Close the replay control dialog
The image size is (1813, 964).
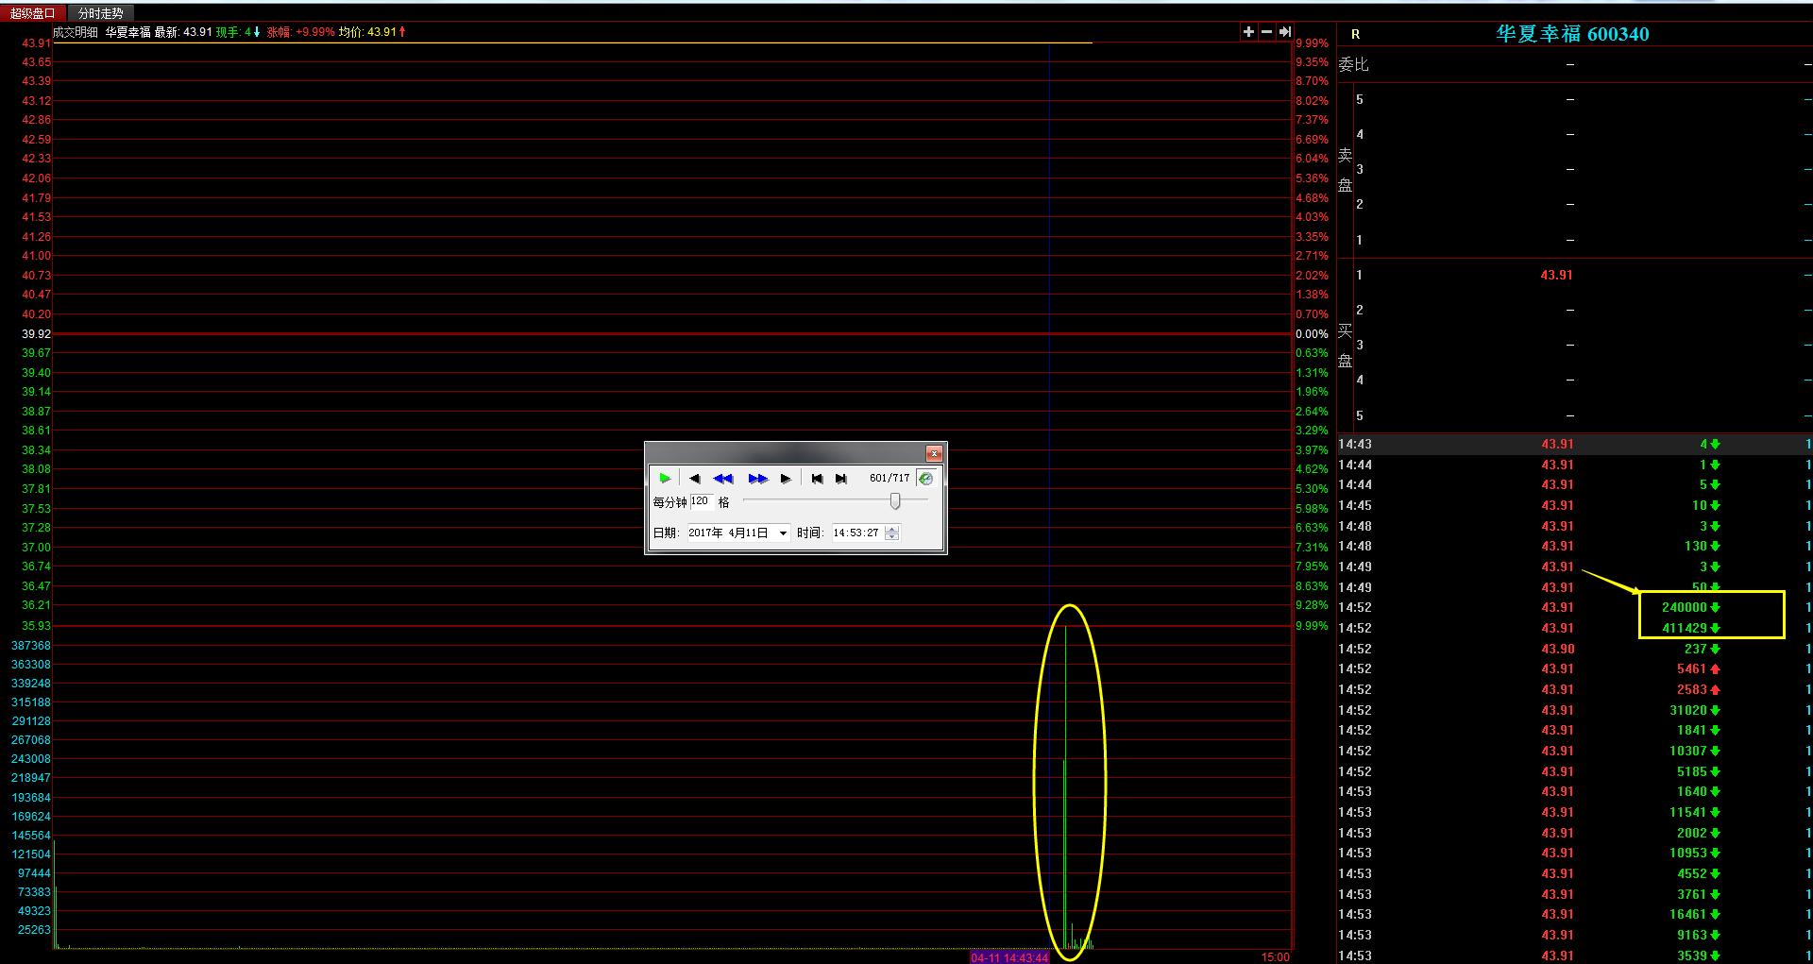click(934, 453)
